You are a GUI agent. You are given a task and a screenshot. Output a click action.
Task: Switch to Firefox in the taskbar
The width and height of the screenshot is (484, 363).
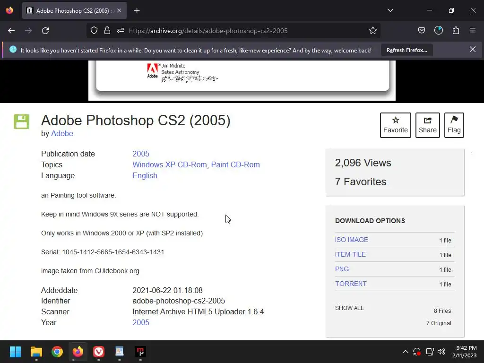tap(78, 352)
